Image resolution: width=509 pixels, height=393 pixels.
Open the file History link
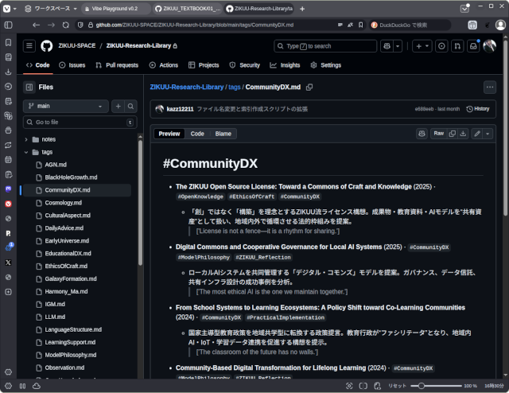point(478,109)
